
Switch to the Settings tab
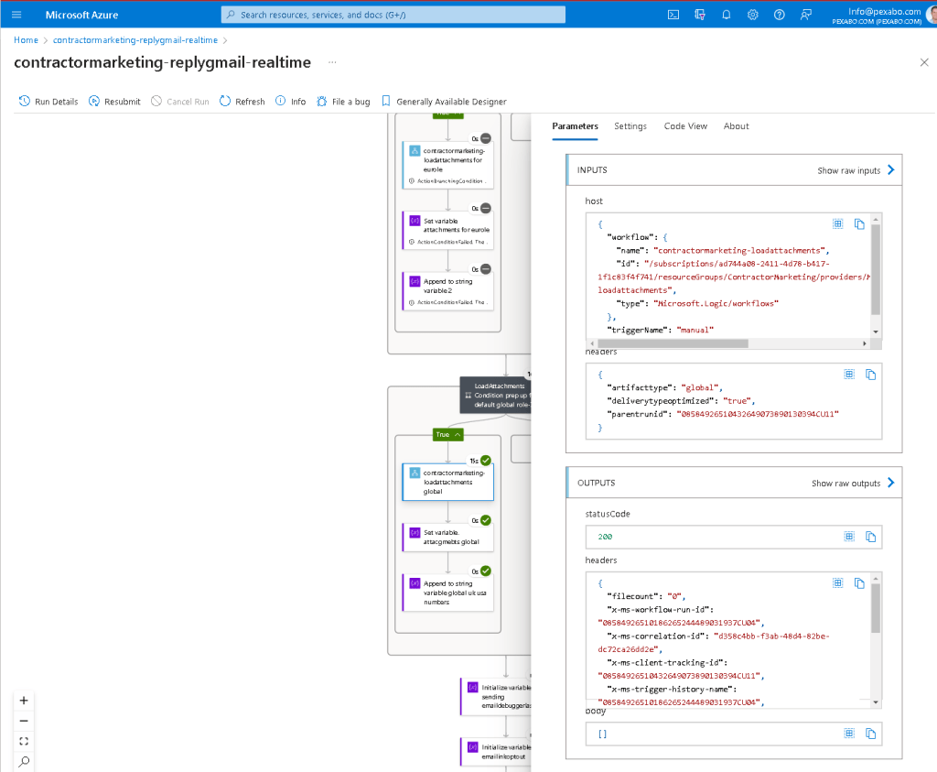[630, 126]
